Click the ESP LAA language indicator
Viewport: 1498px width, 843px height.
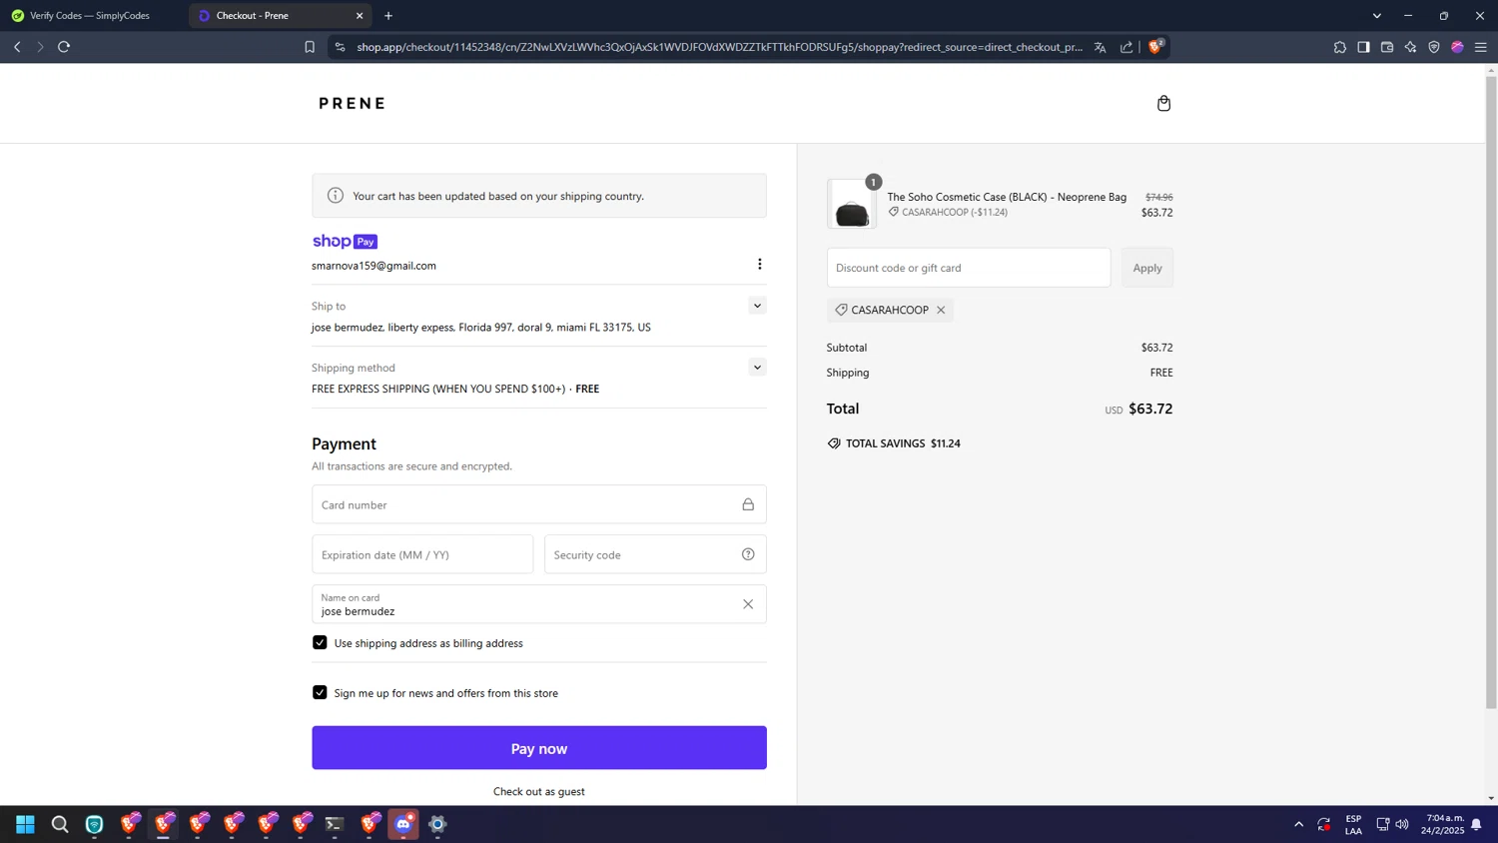click(x=1354, y=824)
